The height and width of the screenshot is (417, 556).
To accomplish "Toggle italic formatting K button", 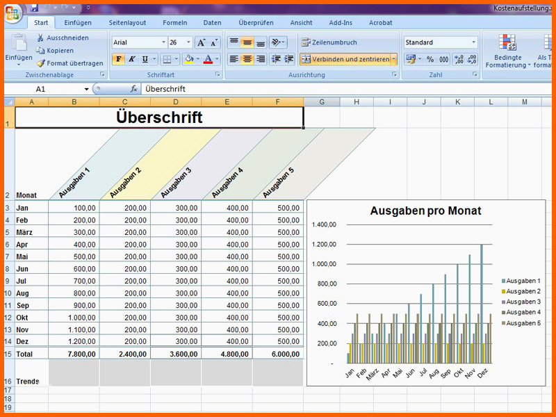I will coord(132,60).
